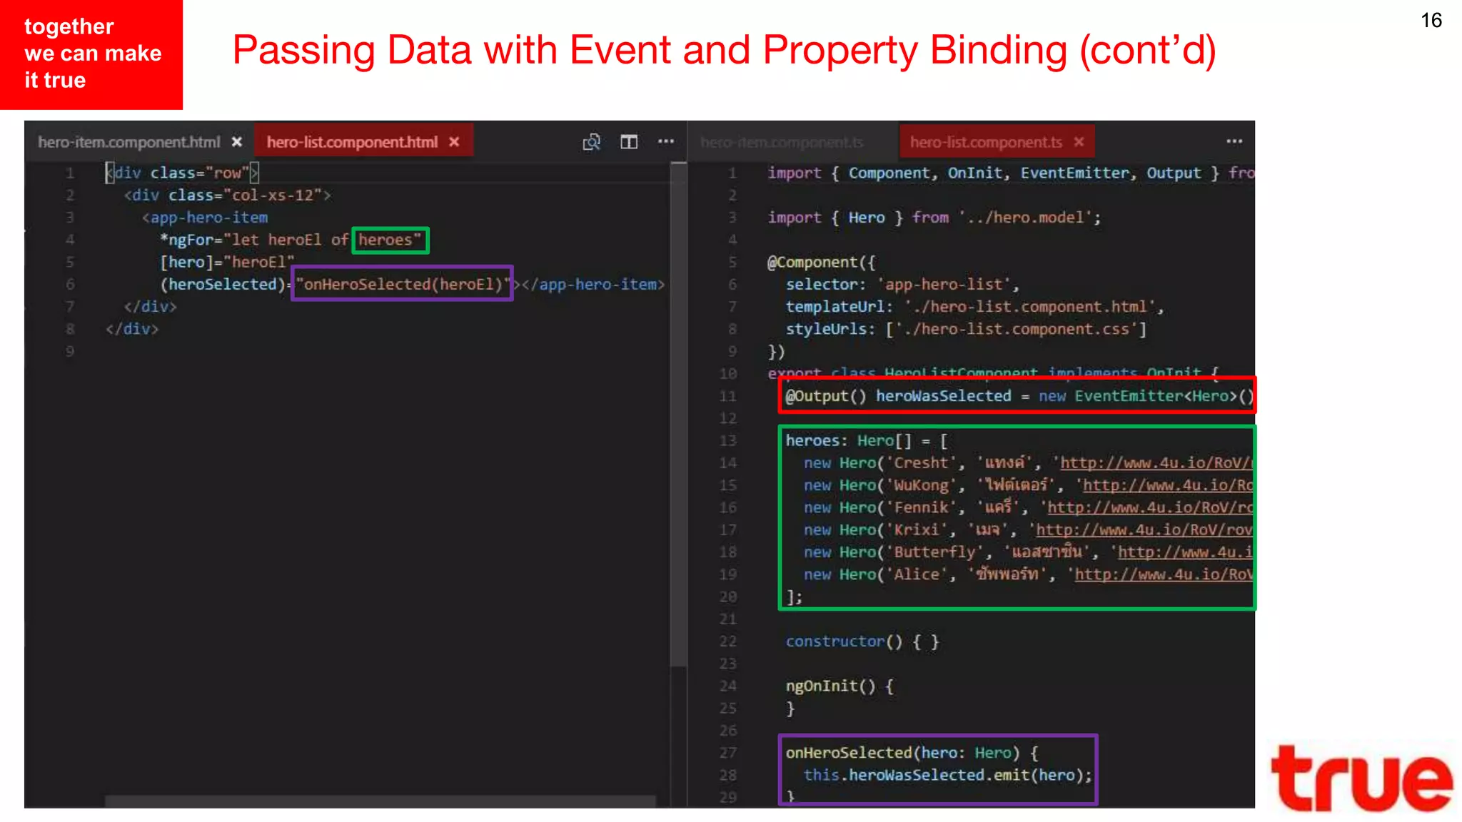Click 'onHeroSelected(hero: Hero) {' method
This screenshot has width=1462, height=822.
tap(912, 753)
